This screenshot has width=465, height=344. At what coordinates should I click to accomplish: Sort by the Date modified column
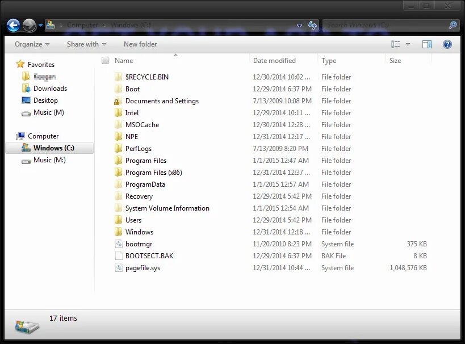point(274,61)
